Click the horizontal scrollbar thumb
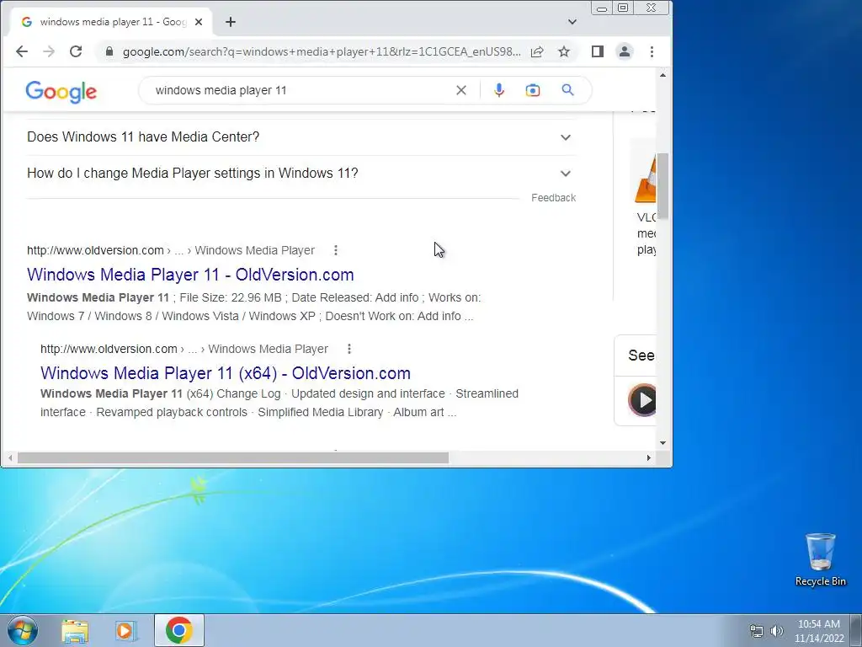 [x=233, y=457]
